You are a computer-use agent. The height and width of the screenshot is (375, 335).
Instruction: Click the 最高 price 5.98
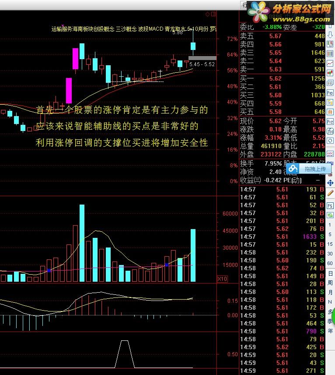319,129
